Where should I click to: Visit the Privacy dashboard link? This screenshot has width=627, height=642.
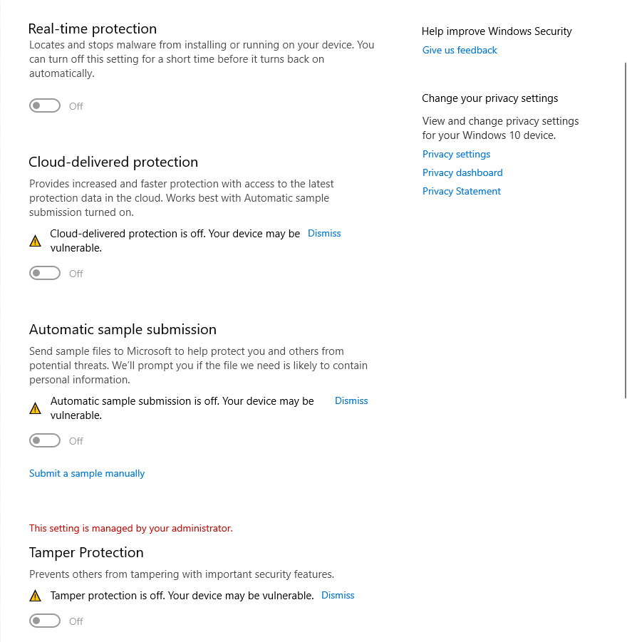[462, 172]
